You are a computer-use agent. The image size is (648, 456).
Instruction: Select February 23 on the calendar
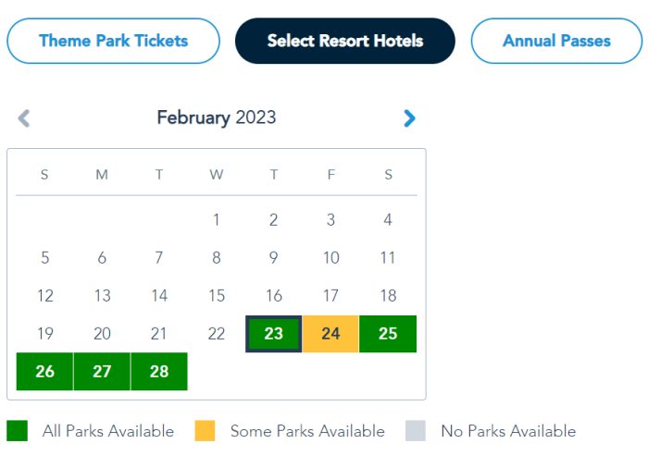[x=274, y=334]
